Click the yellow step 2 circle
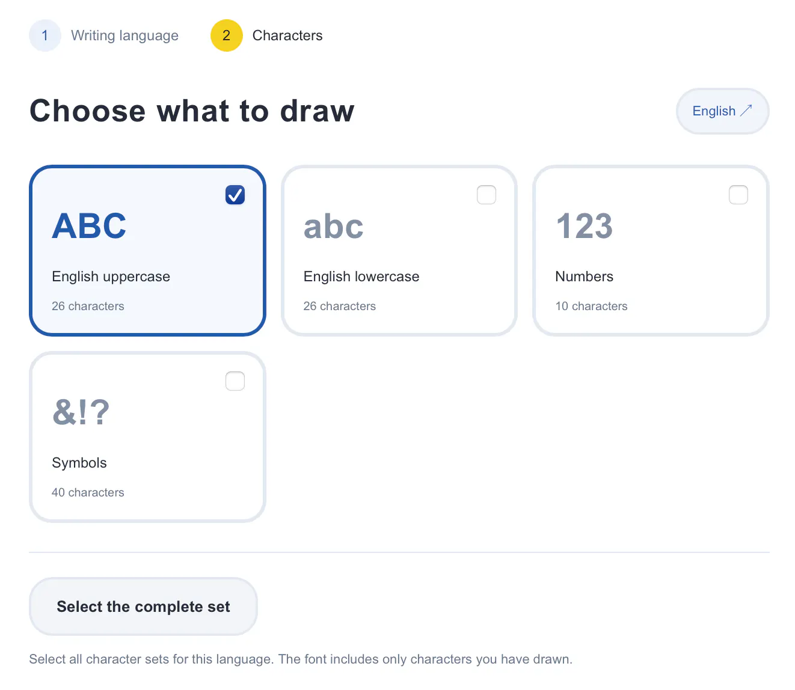 227,35
